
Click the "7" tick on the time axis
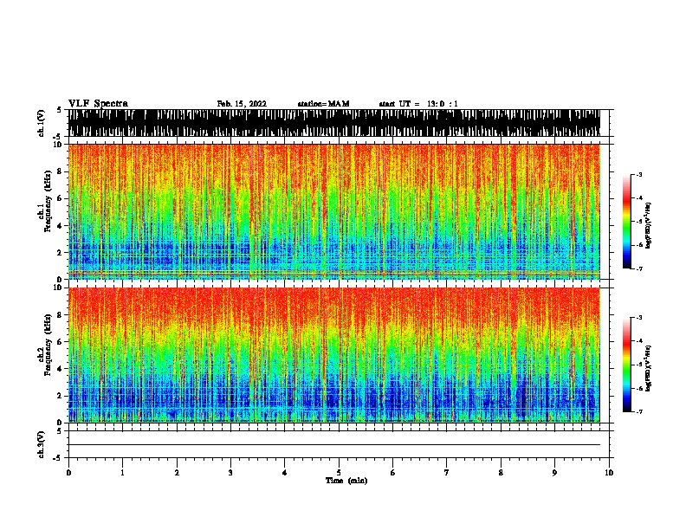[x=447, y=473]
